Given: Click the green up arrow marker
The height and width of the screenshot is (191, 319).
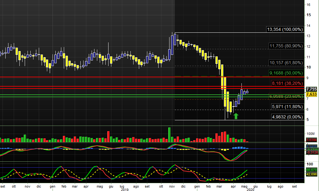Looking at the screenshot, I should 236,116.
